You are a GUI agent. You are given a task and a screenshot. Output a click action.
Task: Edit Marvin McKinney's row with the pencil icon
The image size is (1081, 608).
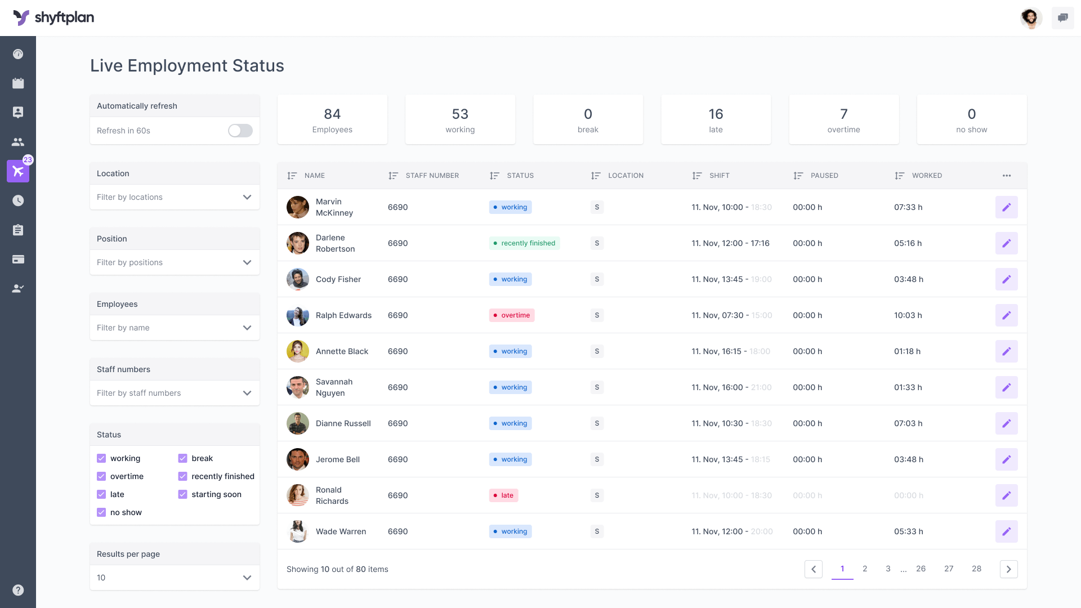pos(1007,207)
